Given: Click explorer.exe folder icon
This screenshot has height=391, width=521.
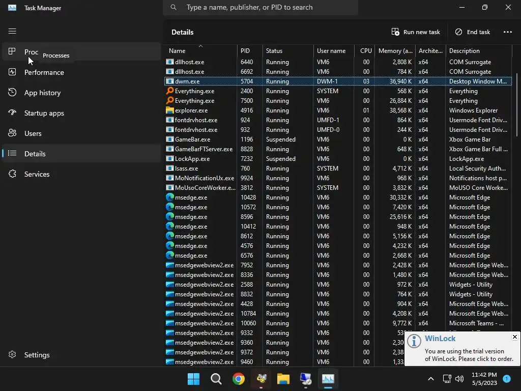Looking at the screenshot, I should click(x=170, y=110).
